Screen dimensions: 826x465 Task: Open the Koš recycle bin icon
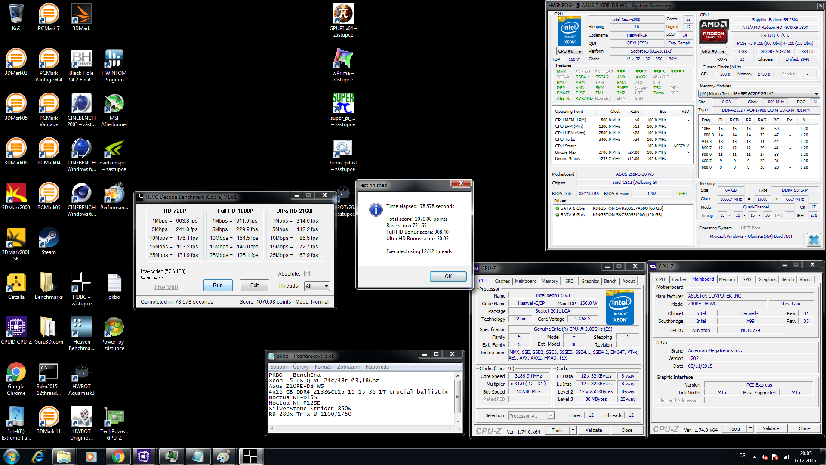click(x=16, y=17)
